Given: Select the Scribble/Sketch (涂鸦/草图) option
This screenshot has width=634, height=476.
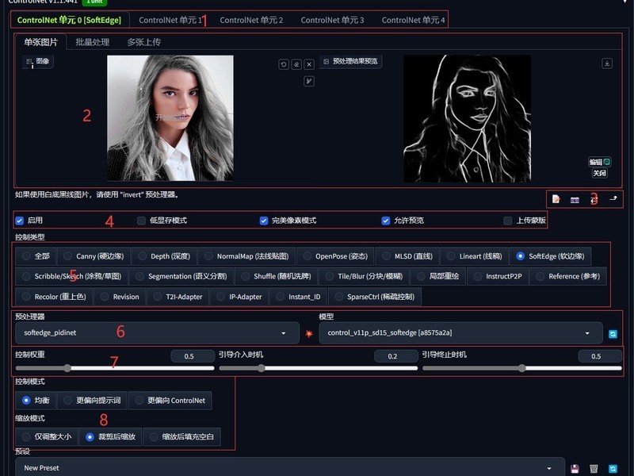Looking at the screenshot, I should (71, 276).
